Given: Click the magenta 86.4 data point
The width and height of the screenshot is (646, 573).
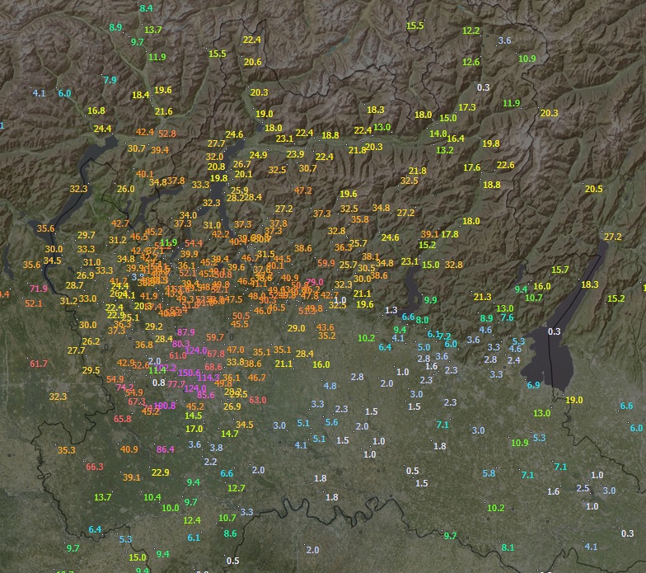Looking at the screenshot, I should 166,449.
